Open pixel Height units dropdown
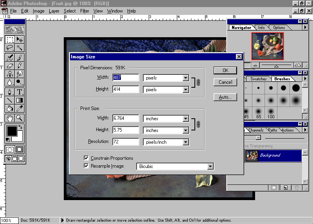 pos(185,90)
